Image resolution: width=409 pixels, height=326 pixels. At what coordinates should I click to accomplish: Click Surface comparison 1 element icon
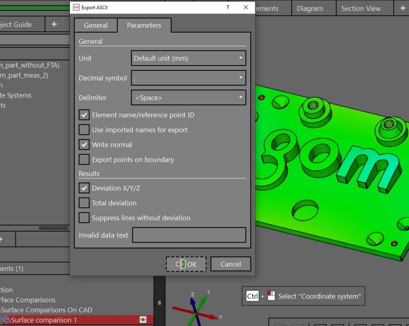click(6, 320)
